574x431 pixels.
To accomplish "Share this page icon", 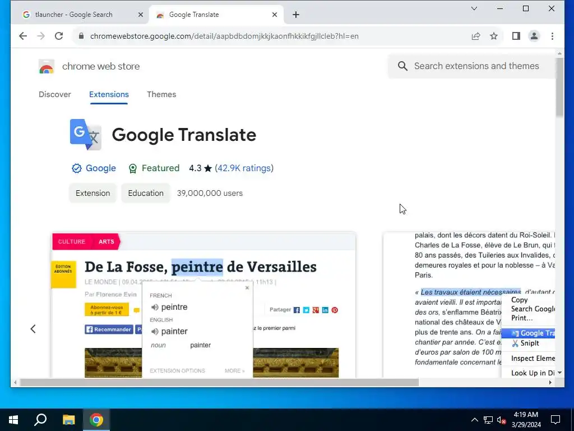I will (475, 36).
